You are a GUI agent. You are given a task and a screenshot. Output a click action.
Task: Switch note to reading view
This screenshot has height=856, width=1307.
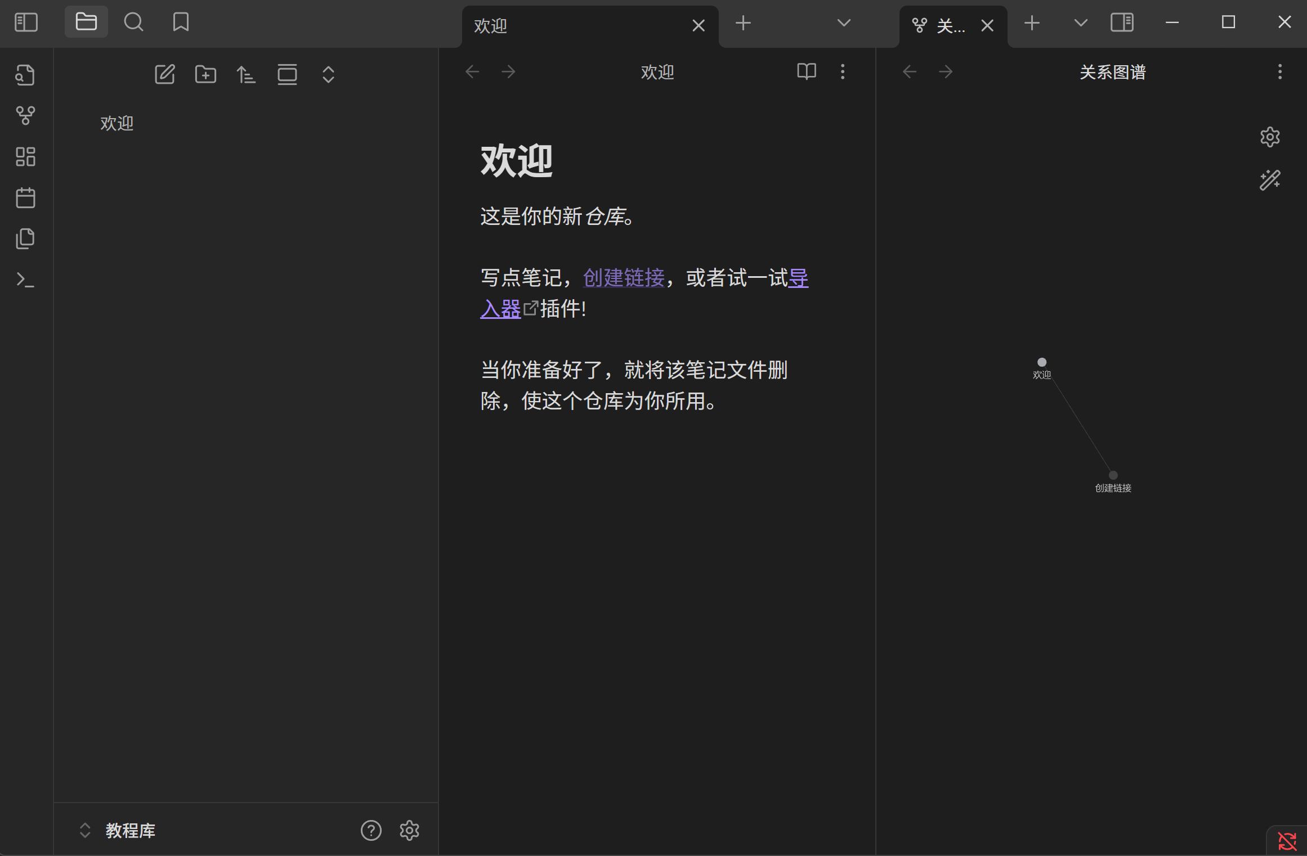[x=806, y=71]
